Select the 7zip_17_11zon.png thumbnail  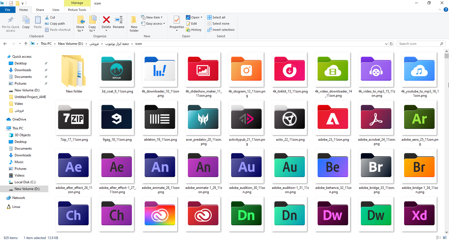pos(74,118)
